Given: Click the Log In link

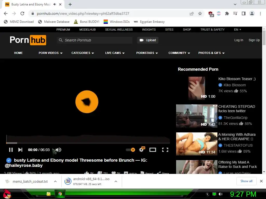Looking at the screenshot, I should point(239,40).
